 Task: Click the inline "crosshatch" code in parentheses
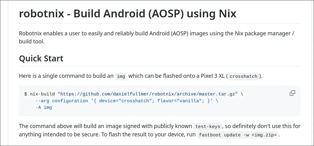[244, 76]
